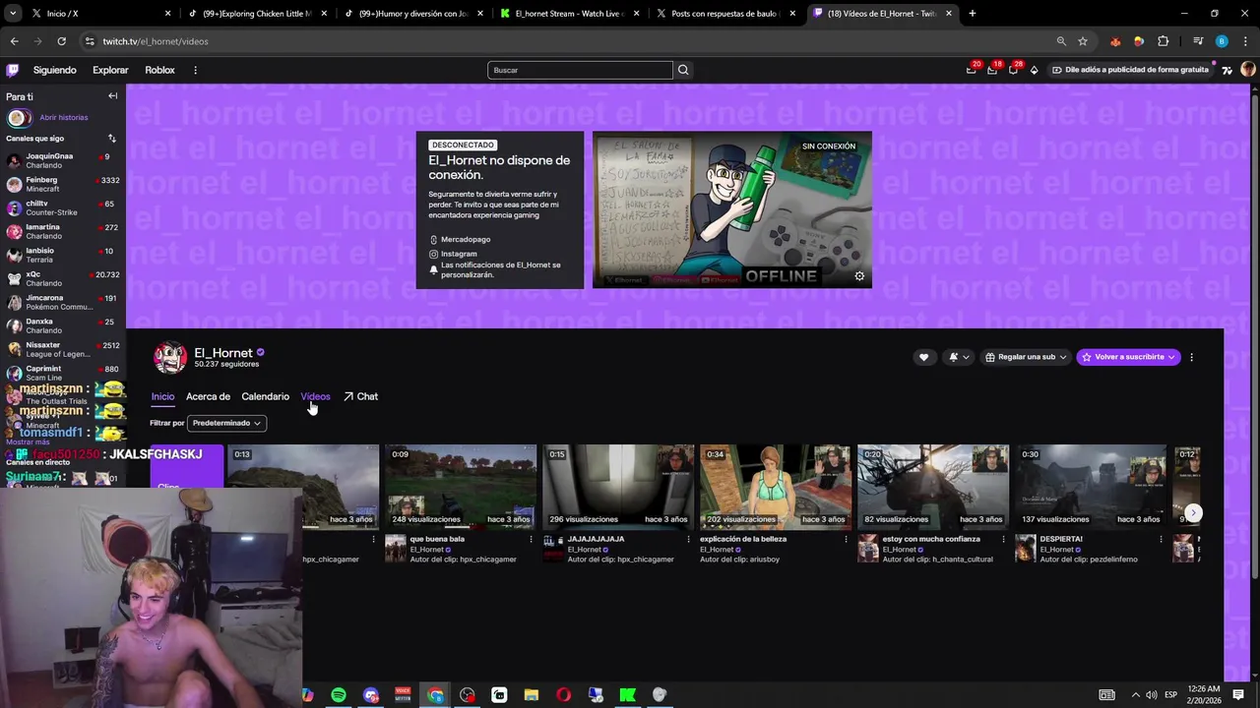Open Spotify from the taskbar

point(339,695)
